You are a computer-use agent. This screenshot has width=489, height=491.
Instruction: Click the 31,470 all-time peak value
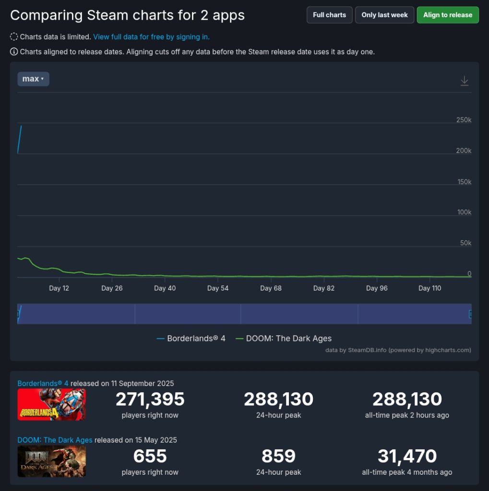pyautogui.click(x=407, y=456)
